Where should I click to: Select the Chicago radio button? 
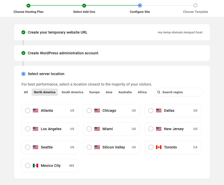(x=89, y=110)
